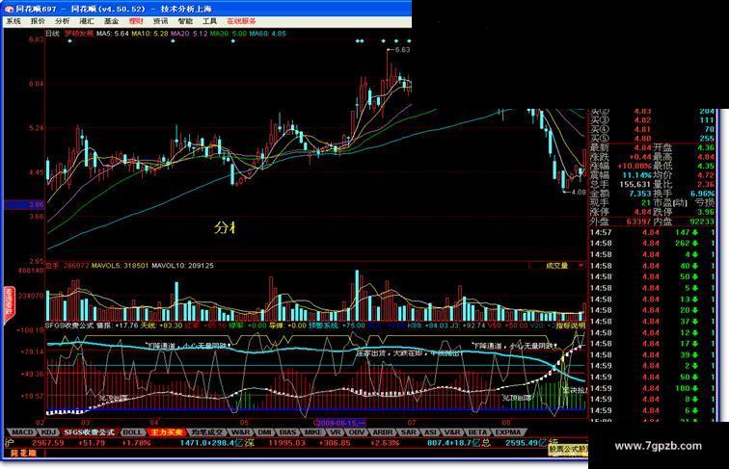The height and width of the screenshot is (469, 729).
Task: Select the SFGS收费公式 indicator tab
Action: pyautogui.click(x=90, y=432)
